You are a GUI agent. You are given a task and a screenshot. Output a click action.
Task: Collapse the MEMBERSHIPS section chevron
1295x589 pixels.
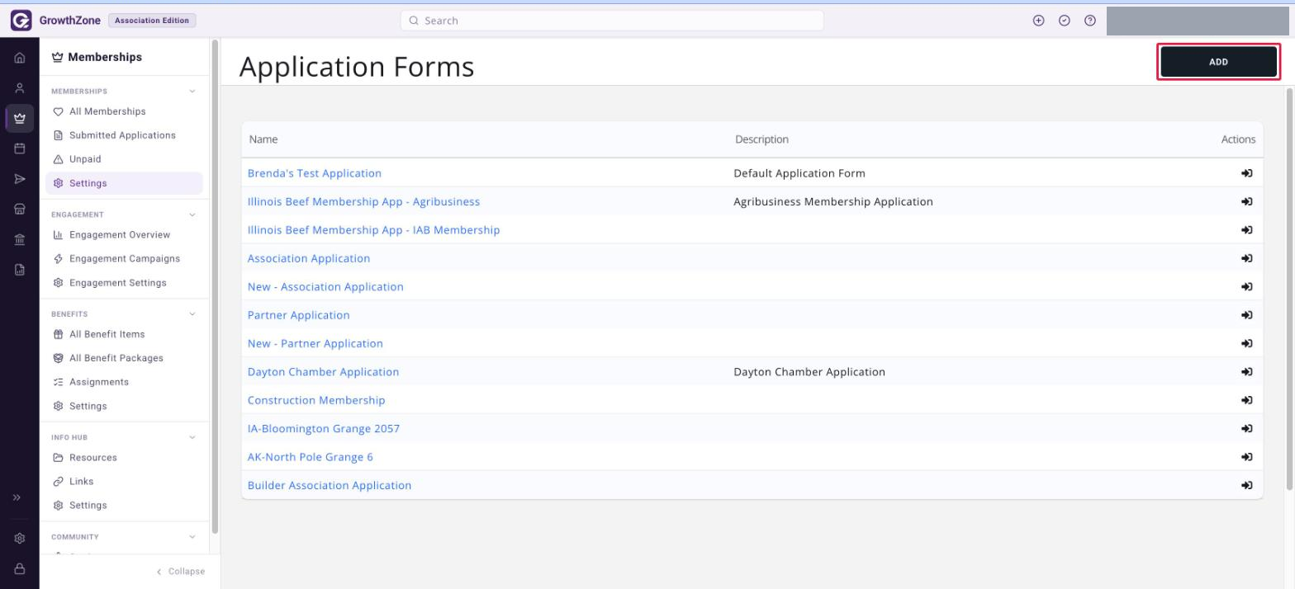click(x=192, y=92)
